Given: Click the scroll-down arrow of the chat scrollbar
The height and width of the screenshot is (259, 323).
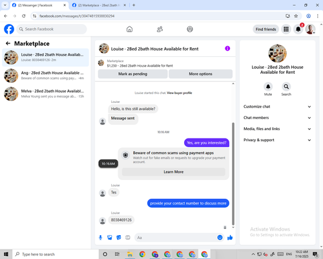Looking at the screenshot, I should 233,227.
